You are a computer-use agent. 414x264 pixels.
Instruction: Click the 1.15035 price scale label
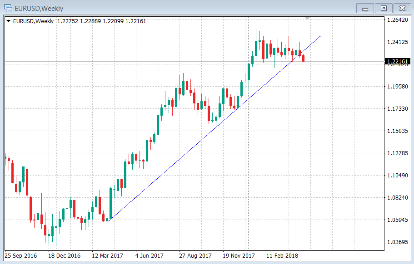tap(397, 131)
